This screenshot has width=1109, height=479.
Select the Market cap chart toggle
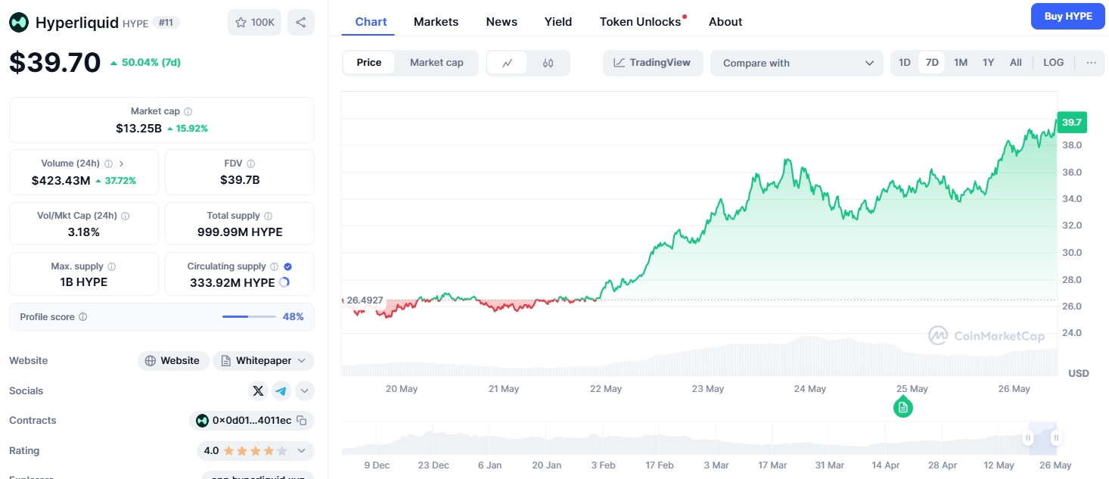[x=436, y=63]
